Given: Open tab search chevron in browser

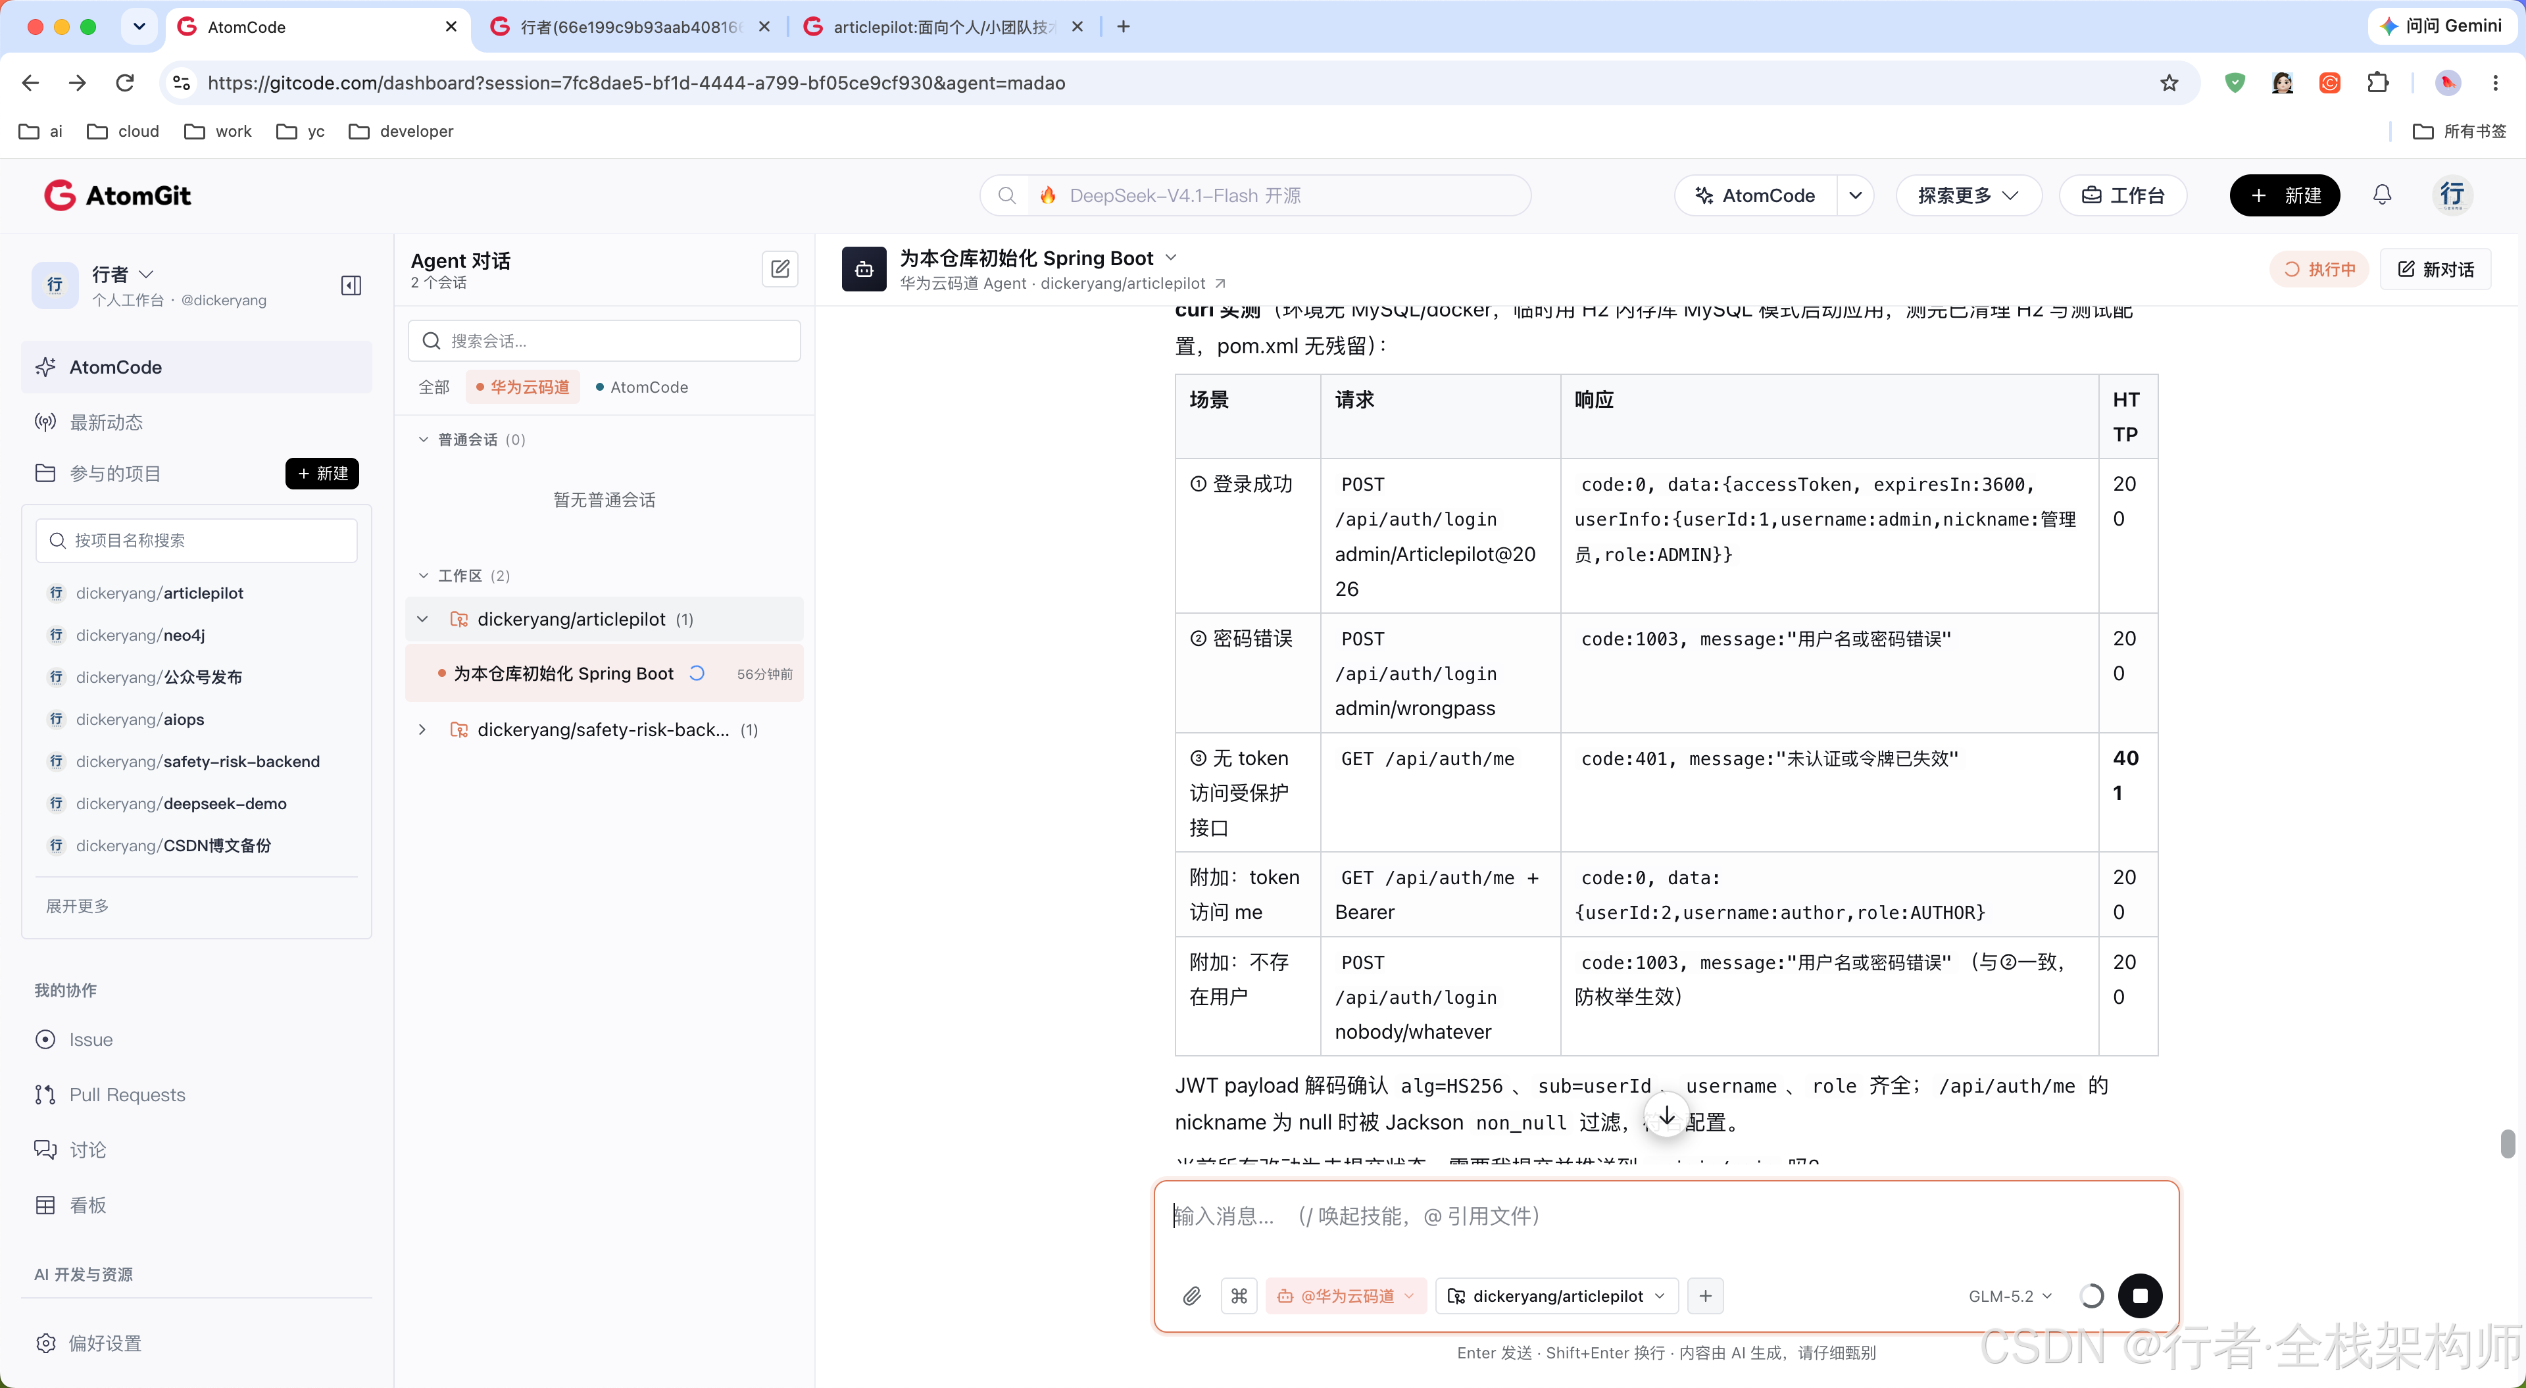Looking at the screenshot, I should [139, 26].
